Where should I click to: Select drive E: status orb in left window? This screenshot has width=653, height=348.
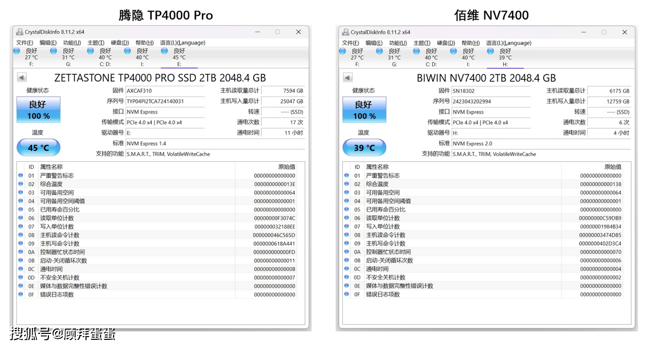(x=164, y=51)
